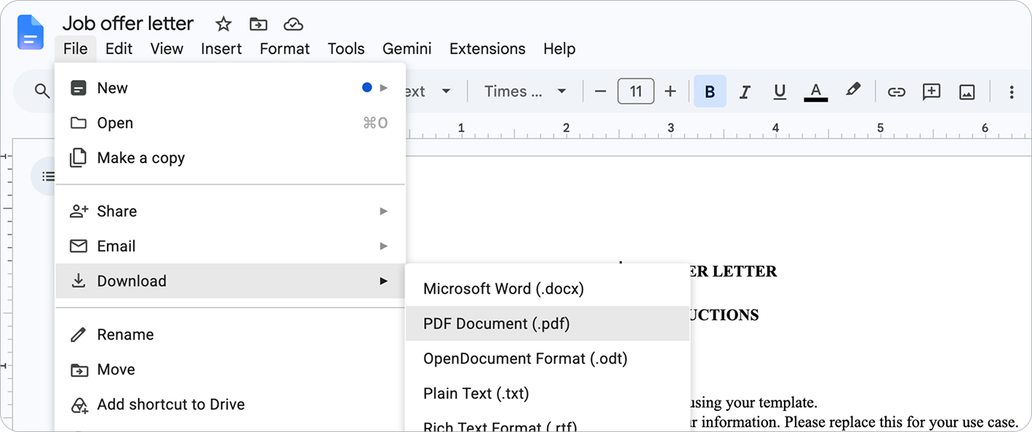The height and width of the screenshot is (432, 1032).
Task: Download as Plain Text (.txt)
Action: [x=547, y=393]
